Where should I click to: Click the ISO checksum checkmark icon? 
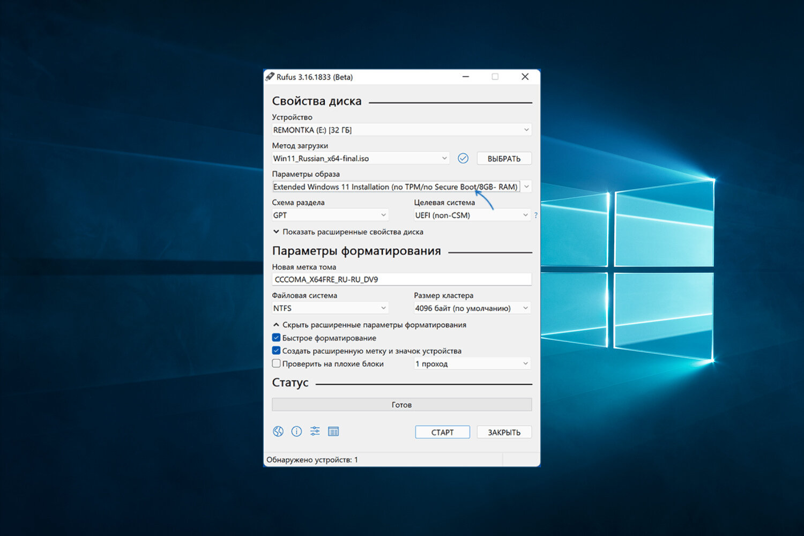point(463,158)
